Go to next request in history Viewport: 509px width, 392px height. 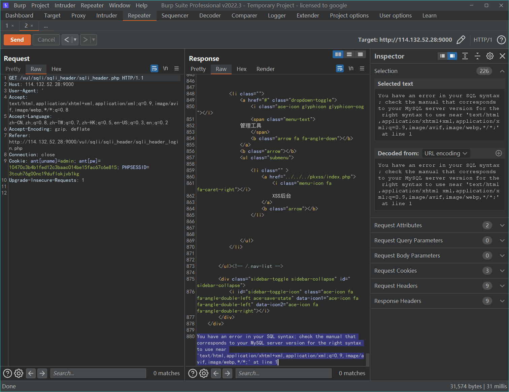(x=85, y=40)
